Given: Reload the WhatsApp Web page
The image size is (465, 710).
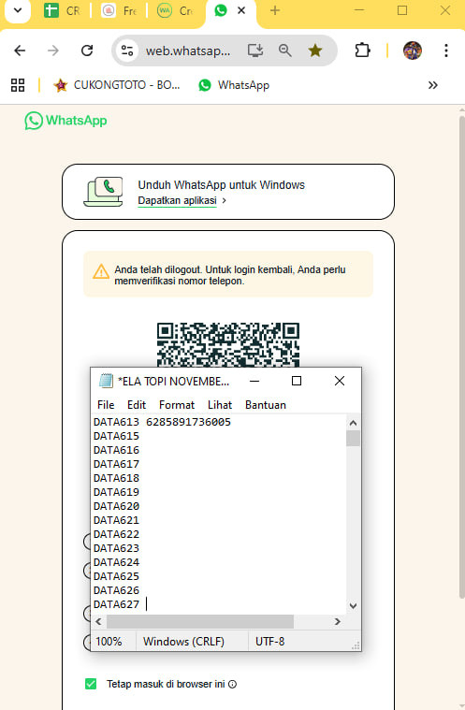Looking at the screenshot, I should click(87, 51).
